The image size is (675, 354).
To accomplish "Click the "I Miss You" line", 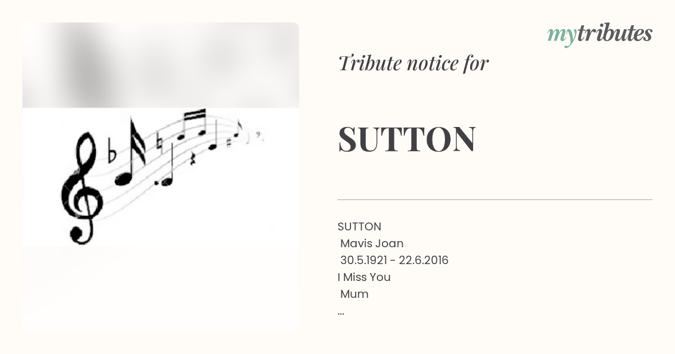I will click(364, 277).
